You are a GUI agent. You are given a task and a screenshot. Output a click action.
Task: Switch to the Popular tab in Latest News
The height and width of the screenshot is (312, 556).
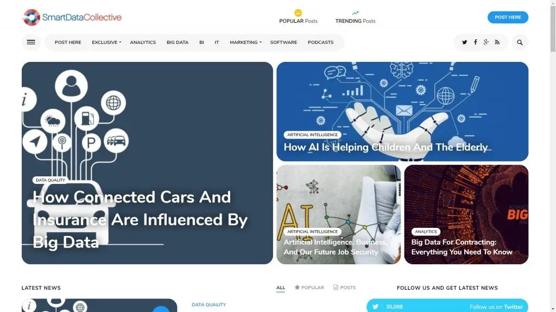tap(309, 288)
